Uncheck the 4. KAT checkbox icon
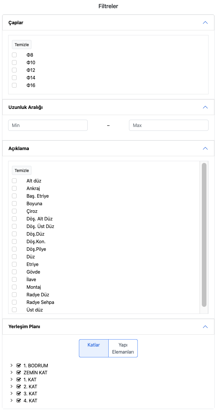The height and width of the screenshot is (414, 219). 19,401
